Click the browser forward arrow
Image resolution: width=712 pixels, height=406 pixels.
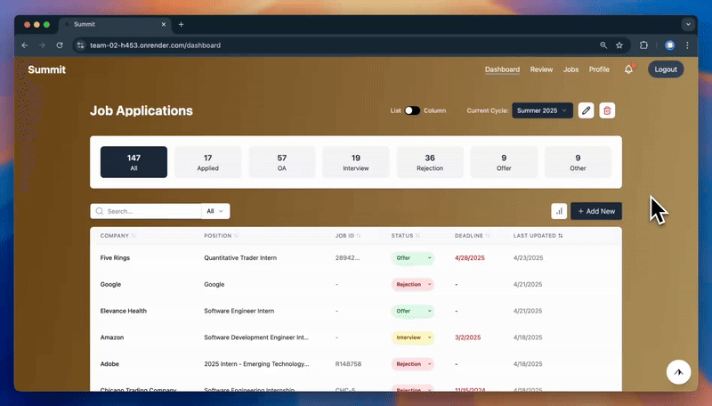[42, 45]
